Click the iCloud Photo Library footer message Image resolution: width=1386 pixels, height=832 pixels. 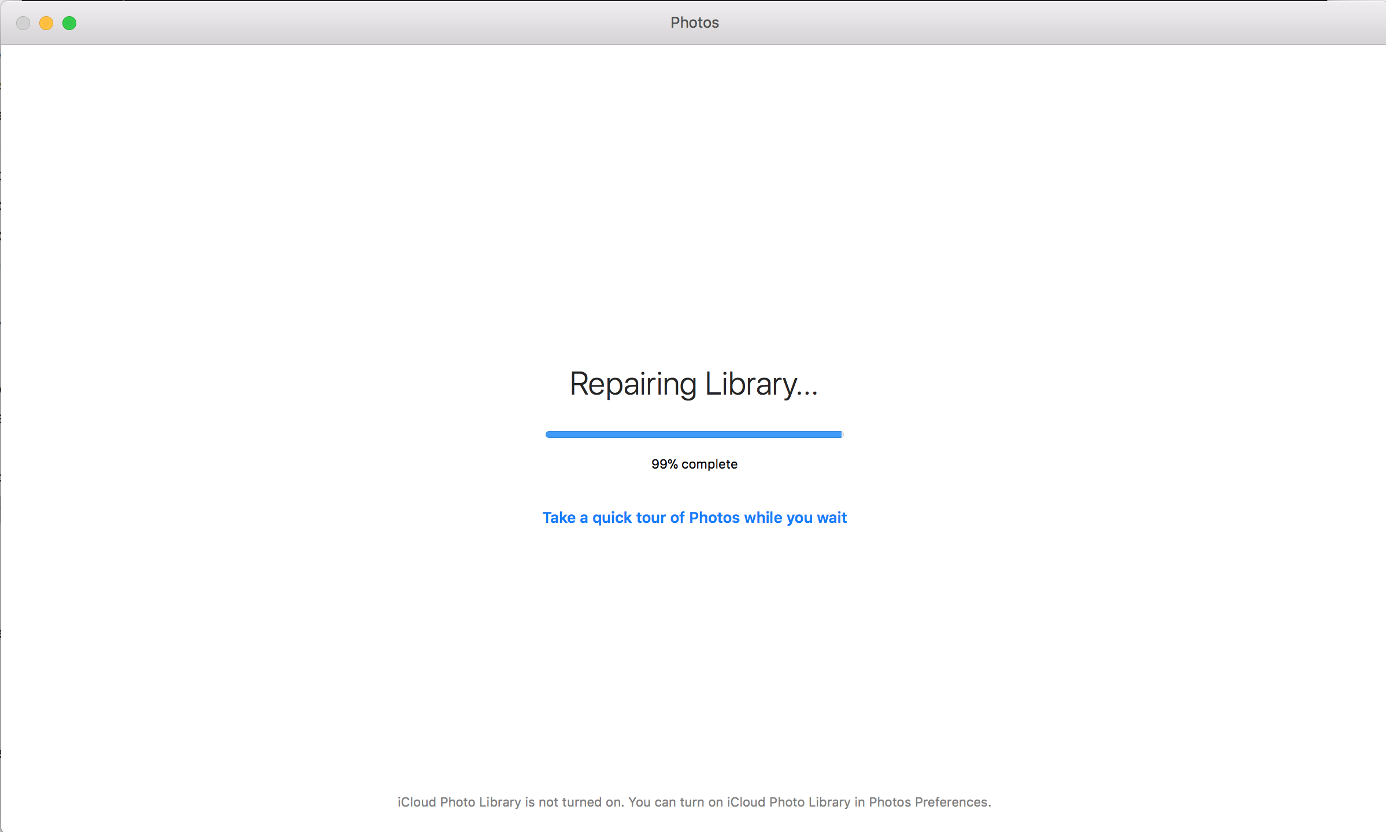694,802
